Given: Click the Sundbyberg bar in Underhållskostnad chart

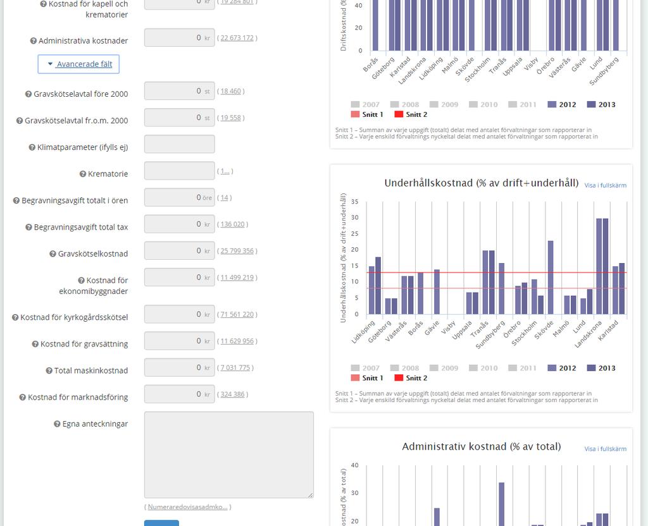Looking at the screenshot, I should 502,288.
